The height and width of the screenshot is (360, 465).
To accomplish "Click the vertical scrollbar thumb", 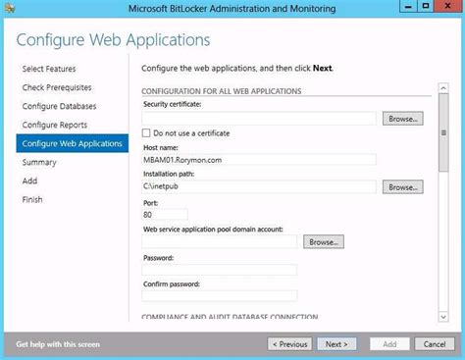I will tap(443, 132).
